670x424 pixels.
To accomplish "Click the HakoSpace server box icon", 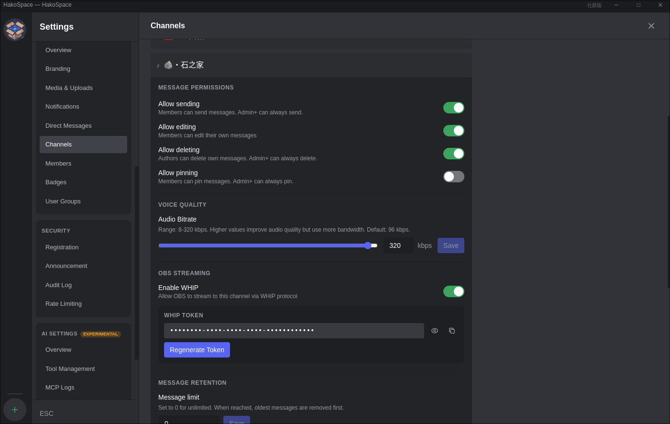I will pos(15,29).
